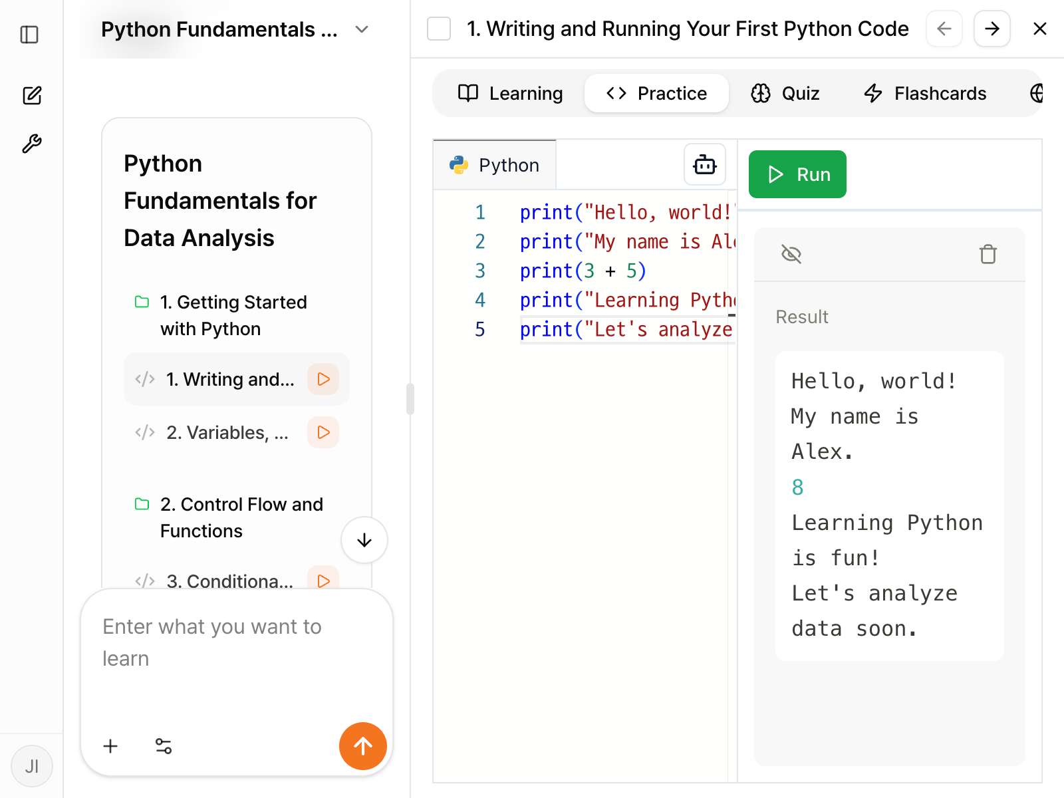The image size is (1064, 798).
Task: Run the Python code
Action: [797, 174]
